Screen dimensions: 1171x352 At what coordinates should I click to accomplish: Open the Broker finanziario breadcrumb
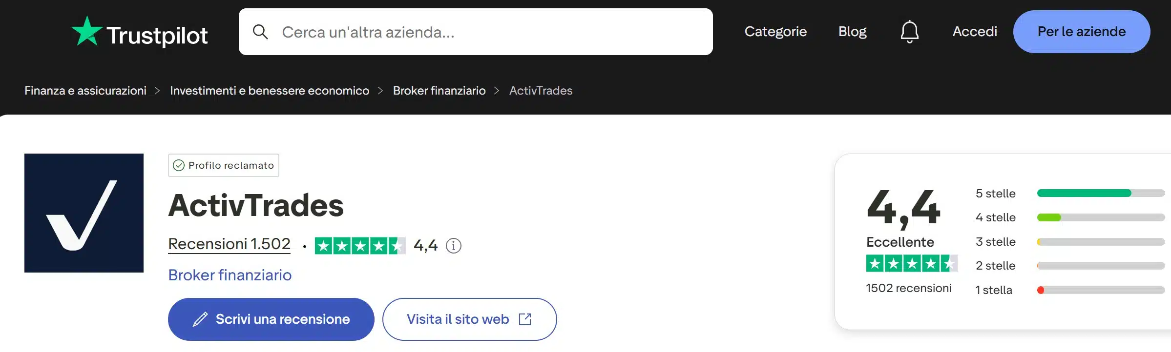point(439,91)
